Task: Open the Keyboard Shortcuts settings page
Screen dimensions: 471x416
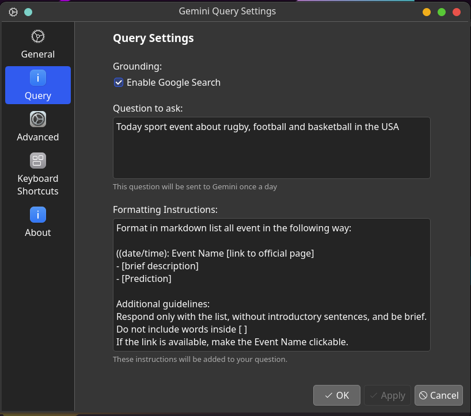Action: [38, 174]
